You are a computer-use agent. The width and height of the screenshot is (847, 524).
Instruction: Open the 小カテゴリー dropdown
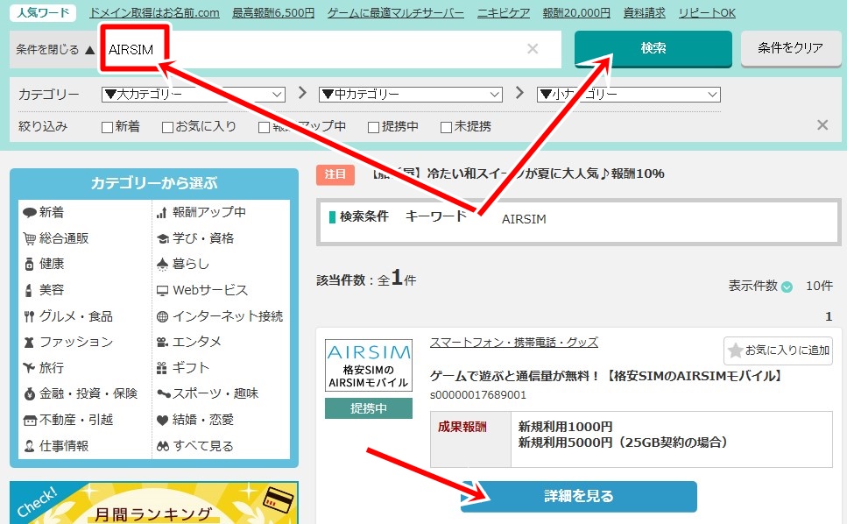pos(629,95)
